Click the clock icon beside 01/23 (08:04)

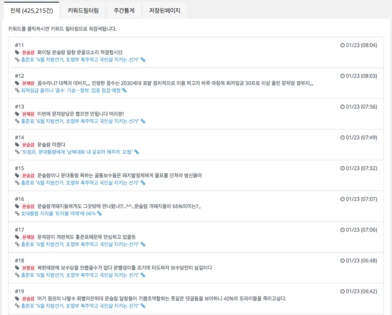tap(343, 45)
